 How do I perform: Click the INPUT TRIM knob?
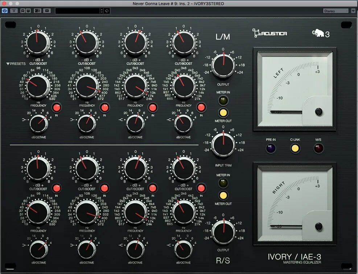tap(223, 144)
